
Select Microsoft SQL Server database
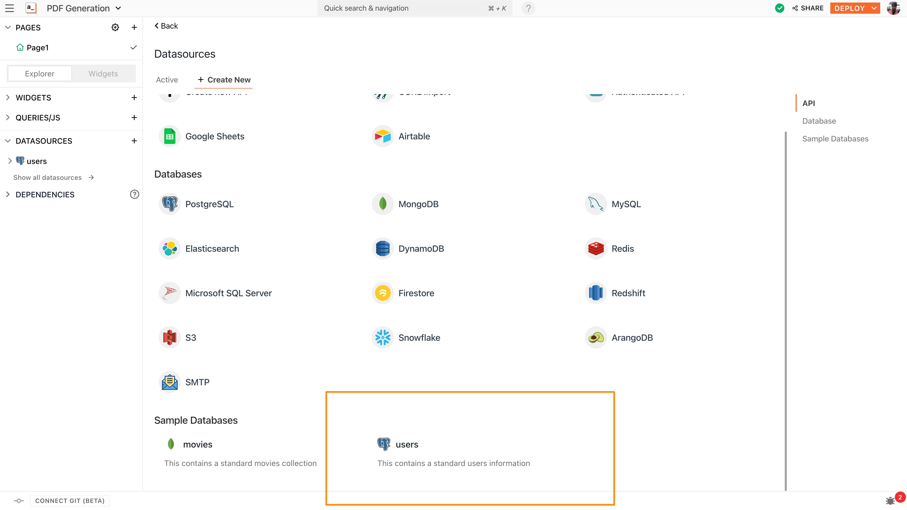coord(215,293)
